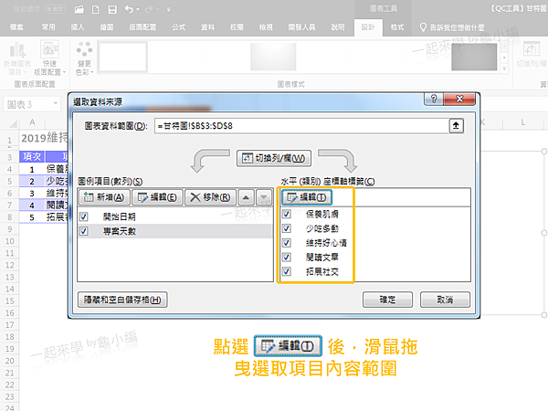548x411 pixels.
Task: Click the 隱藏和空白儲存格(H) button
Action: coord(122,300)
